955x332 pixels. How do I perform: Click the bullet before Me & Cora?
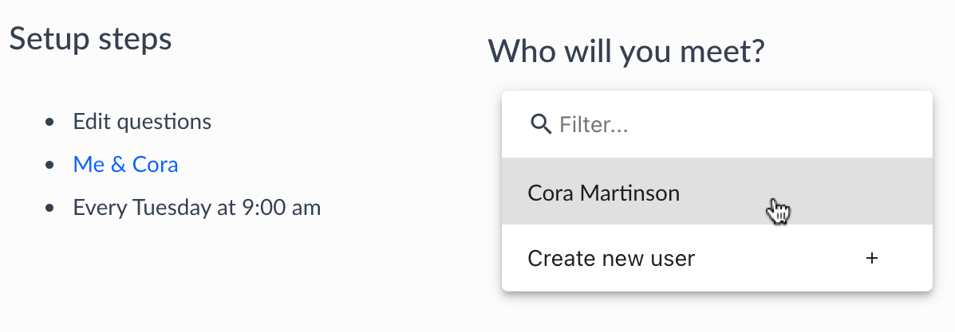pyautogui.click(x=50, y=166)
